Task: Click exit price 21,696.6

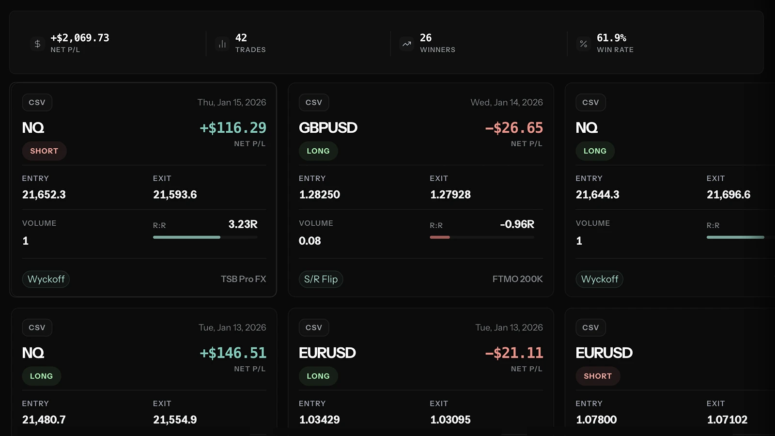Action: pos(728,195)
